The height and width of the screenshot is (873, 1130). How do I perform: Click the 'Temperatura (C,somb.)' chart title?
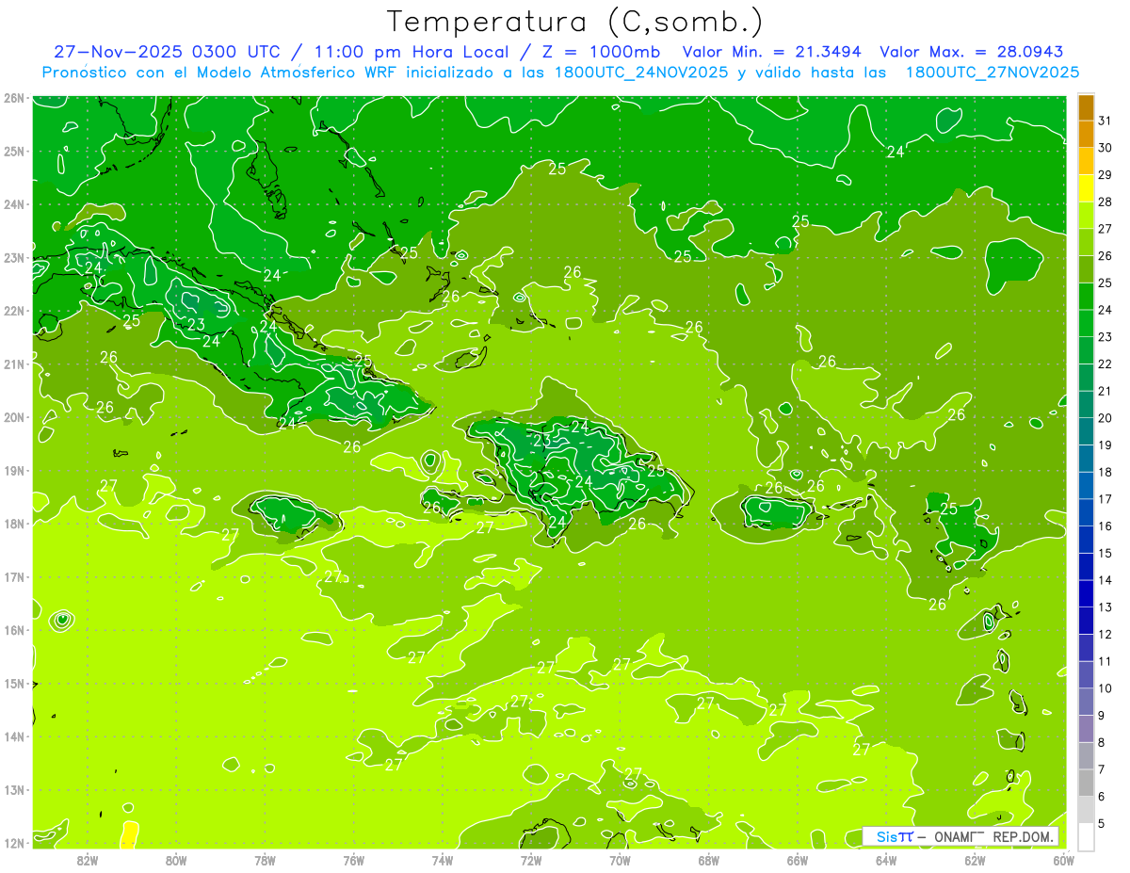coord(575,22)
